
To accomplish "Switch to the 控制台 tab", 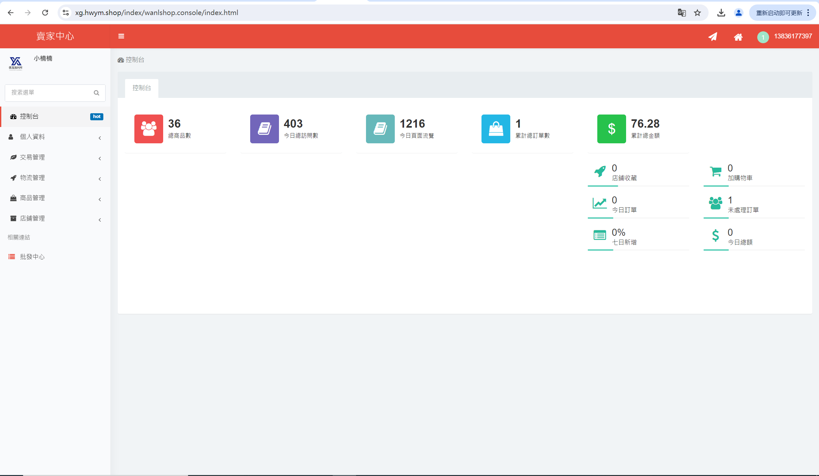I will (x=142, y=88).
